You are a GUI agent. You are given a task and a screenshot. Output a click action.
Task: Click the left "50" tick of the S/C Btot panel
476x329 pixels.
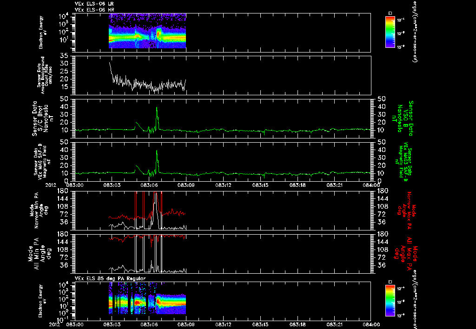point(64,99)
